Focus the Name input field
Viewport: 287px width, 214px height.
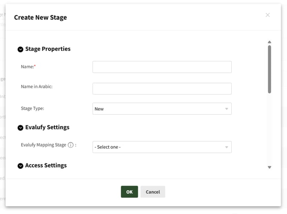point(162,67)
